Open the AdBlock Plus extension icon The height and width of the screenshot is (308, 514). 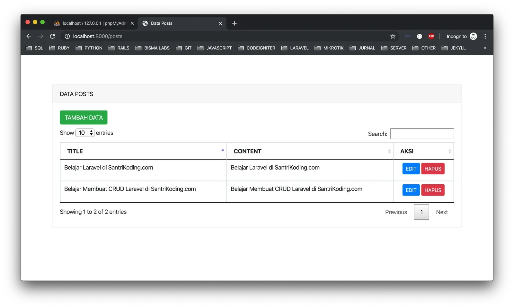[x=431, y=36]
